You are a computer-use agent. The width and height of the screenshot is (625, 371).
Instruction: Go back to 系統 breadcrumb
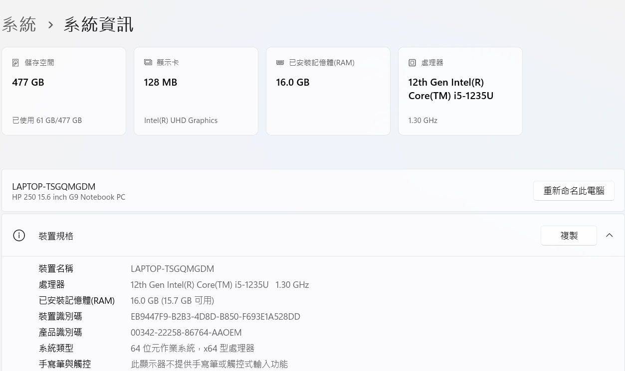tap(19, 24)
